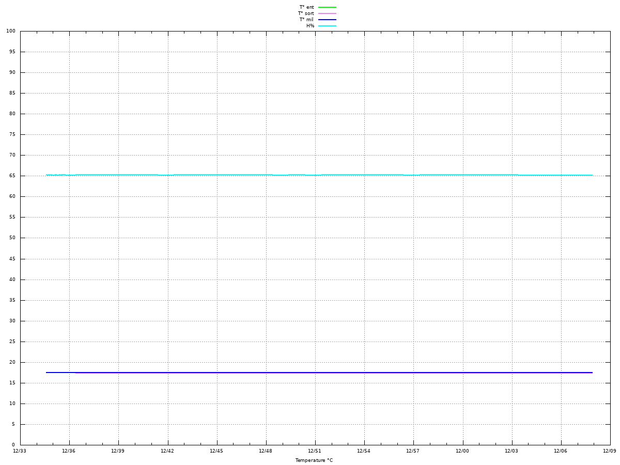The width and height of the screenshot is (620, 465).
Task: Select the "T° mil" legend label
Action: [x=306, y=20]
